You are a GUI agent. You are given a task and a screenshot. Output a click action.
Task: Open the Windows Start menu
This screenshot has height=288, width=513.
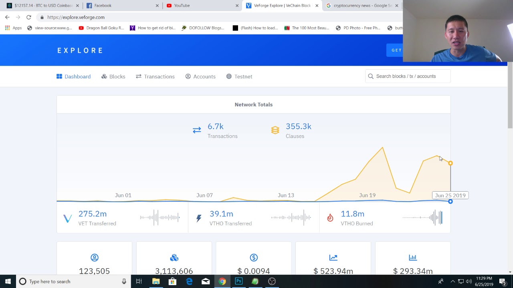coord(8,282)
